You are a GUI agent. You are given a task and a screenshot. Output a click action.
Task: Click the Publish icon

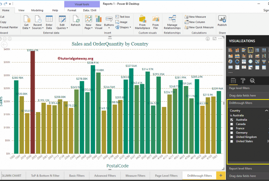click(x=222, y=21)
